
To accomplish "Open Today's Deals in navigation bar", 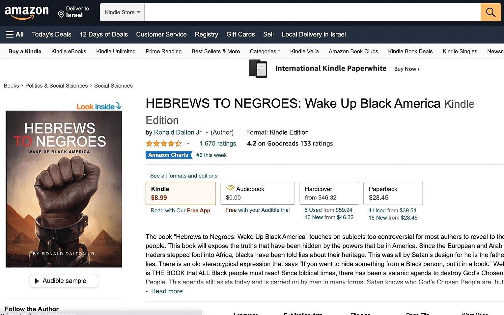I will click(x=52, y=34).
